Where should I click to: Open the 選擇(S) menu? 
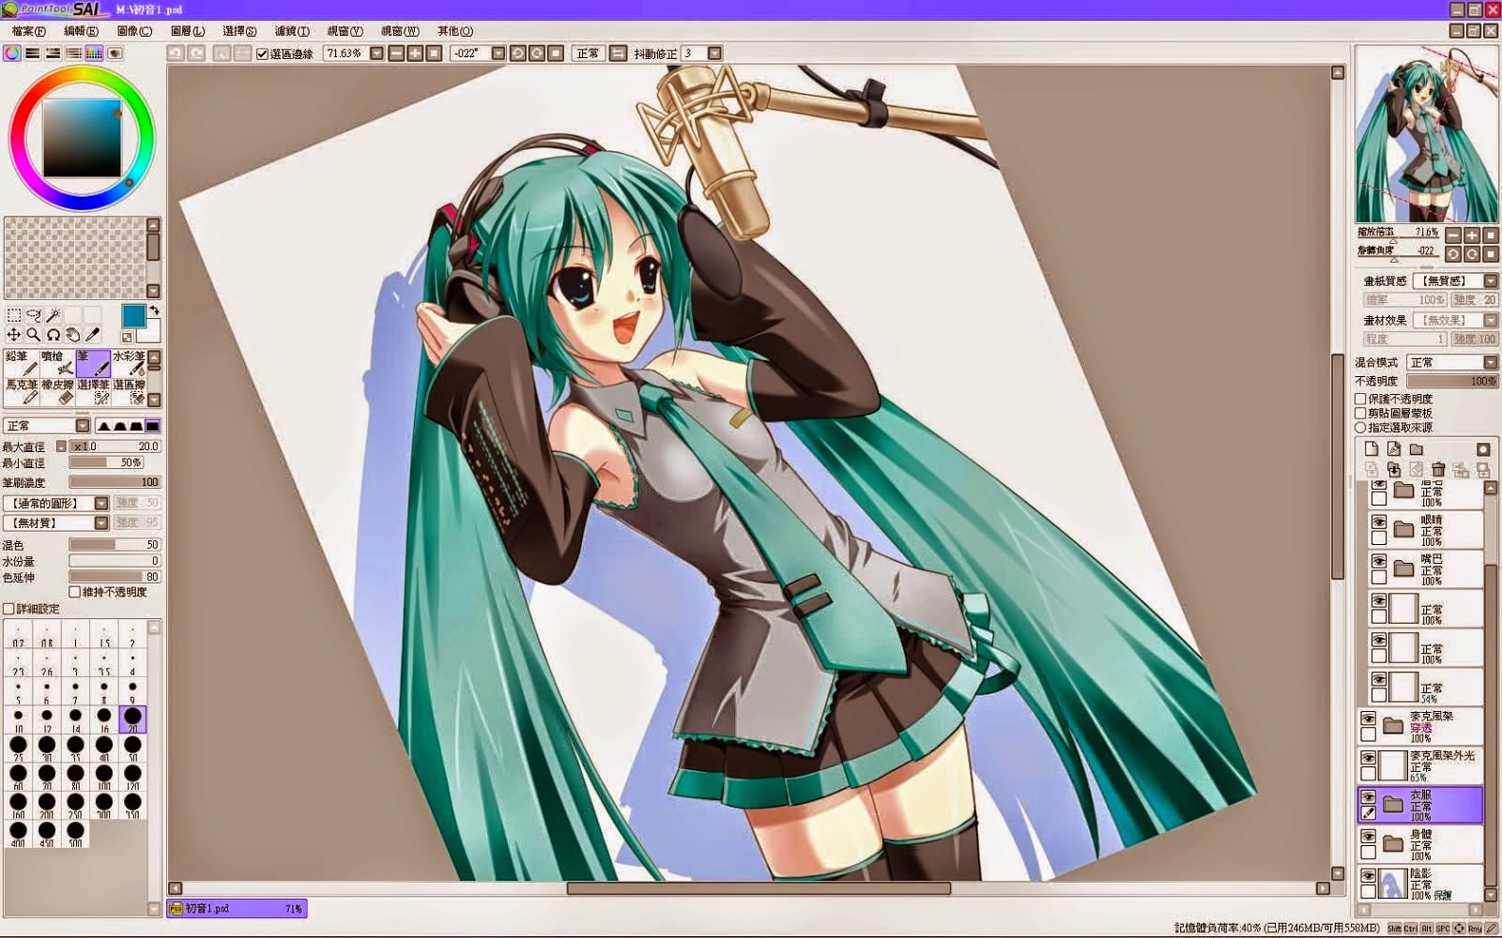[239, 31]
